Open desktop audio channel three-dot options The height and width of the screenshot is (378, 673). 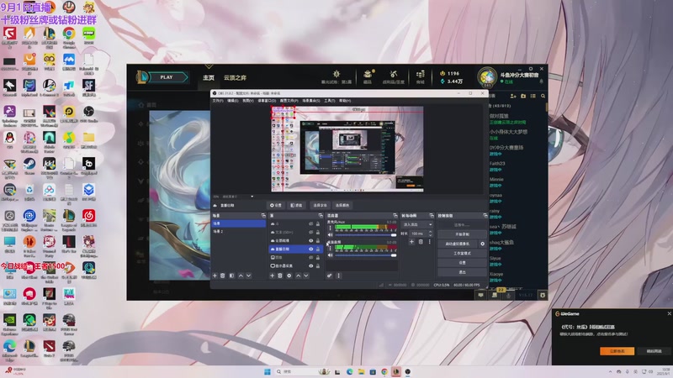[x=330, y=248]
